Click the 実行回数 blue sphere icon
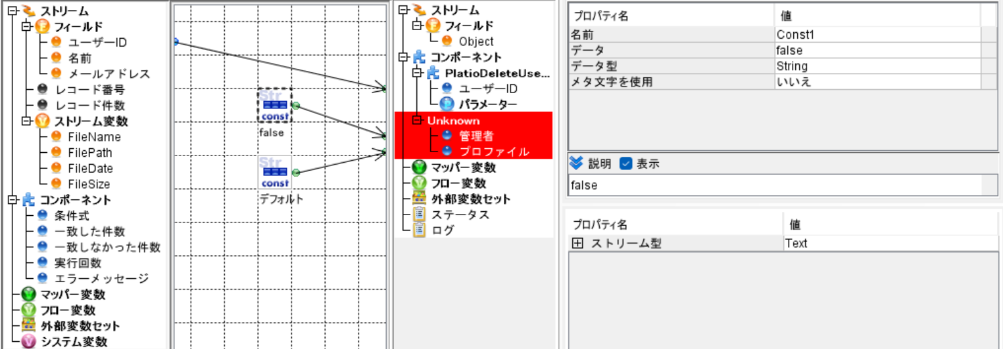 pos(43,263)
